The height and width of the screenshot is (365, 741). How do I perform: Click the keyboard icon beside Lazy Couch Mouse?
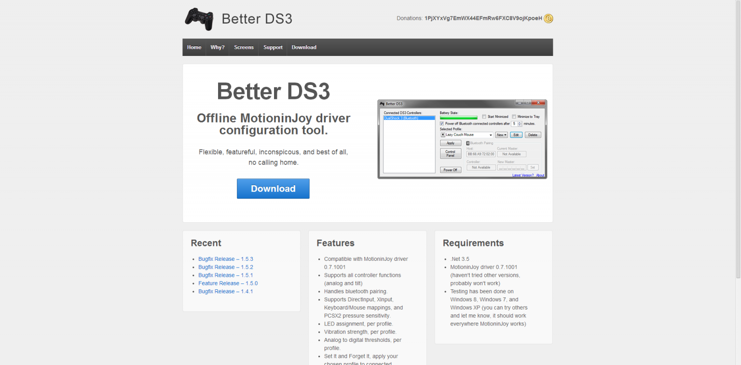[x=443, y=135]
